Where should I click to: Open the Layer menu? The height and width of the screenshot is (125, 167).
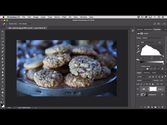point(43,17)
